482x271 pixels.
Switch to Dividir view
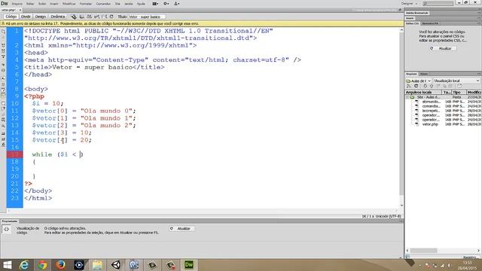click(x=26, y=17)
